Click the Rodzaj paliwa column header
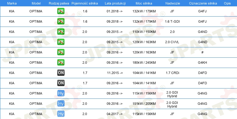The width and height of the screenshot is (237, 119). tap(59, 3)
